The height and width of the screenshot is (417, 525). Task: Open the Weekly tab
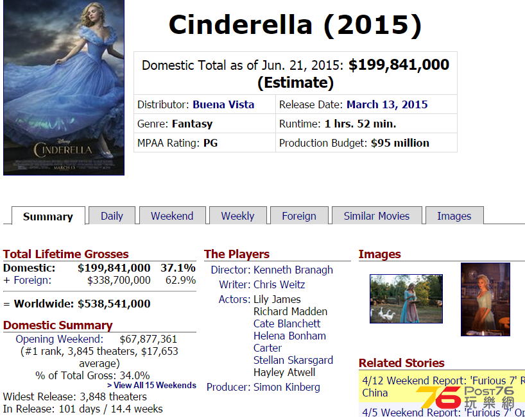(237, 216)
